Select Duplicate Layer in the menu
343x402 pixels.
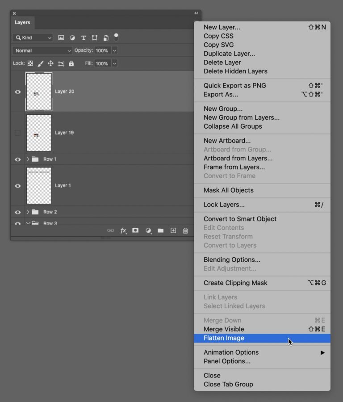point(229,54)
